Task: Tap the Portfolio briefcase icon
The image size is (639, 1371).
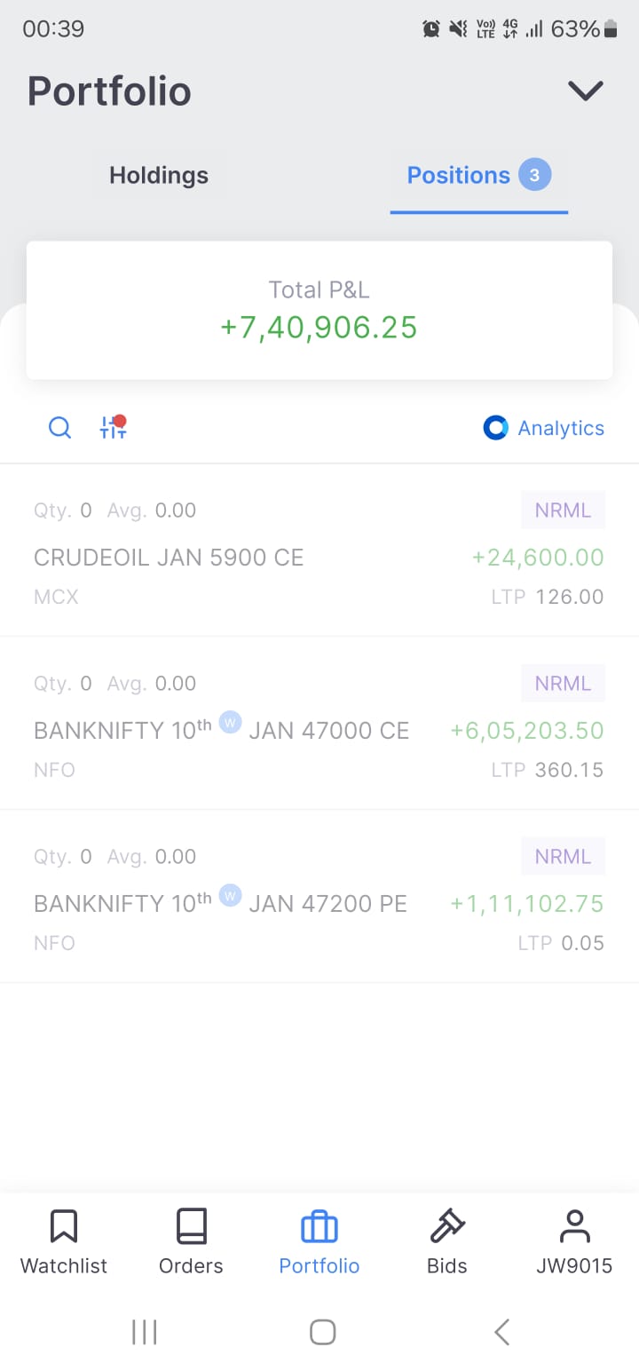Action: 319,1227
